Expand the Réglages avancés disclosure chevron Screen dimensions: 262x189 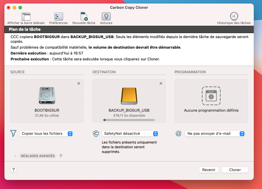(x=15, y=156)
